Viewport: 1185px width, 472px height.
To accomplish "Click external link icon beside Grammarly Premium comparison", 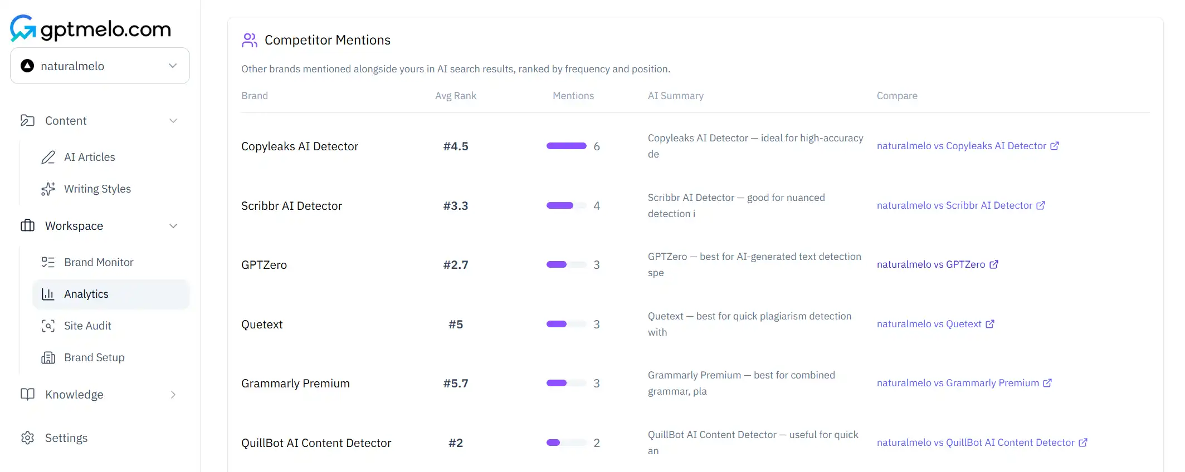I will [x=1047, y=383].
